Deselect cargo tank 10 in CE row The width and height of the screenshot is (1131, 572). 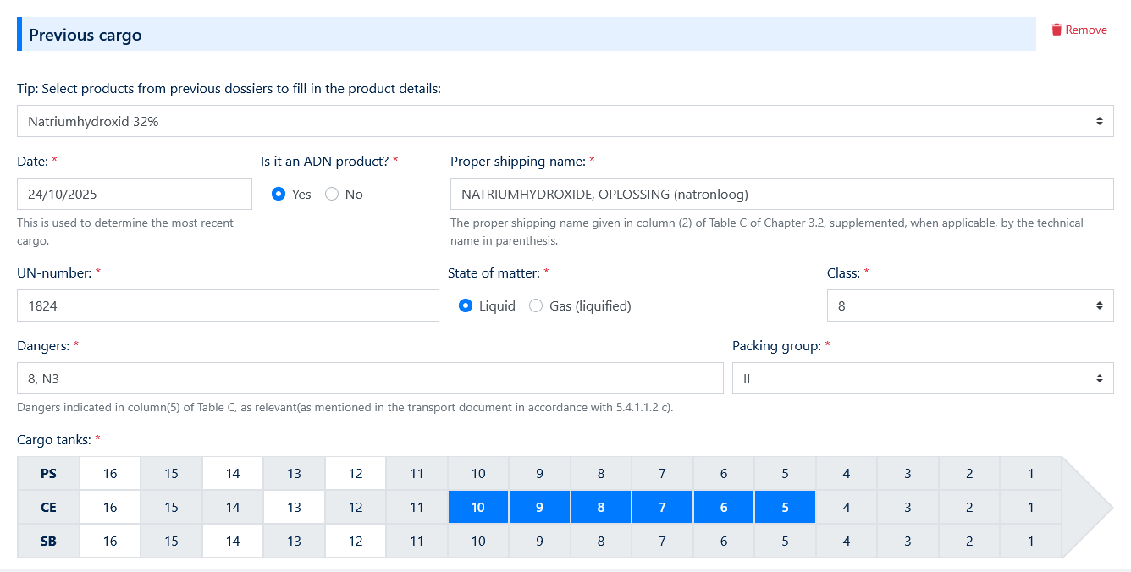point(477,507)
